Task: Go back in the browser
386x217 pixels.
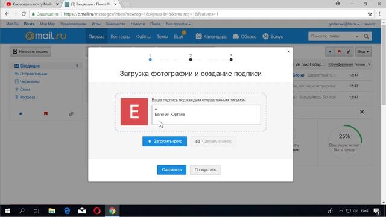Action: point(7,14)
